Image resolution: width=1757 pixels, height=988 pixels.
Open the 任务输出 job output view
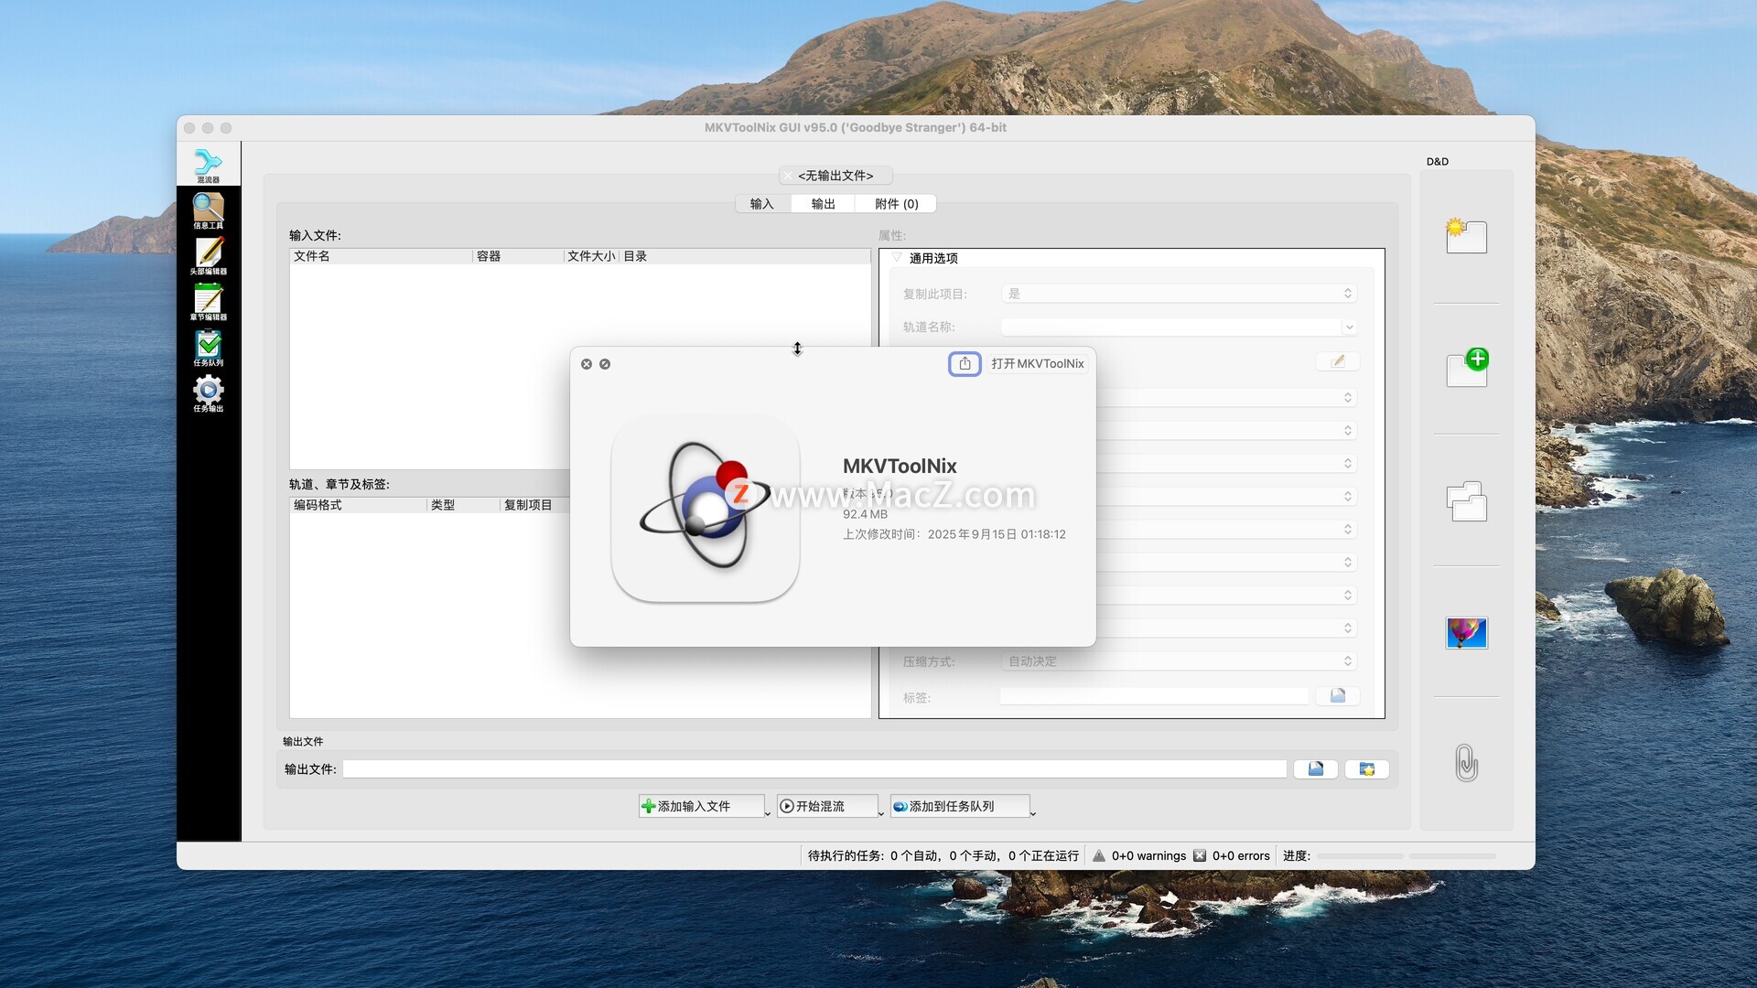coord(208,393)
